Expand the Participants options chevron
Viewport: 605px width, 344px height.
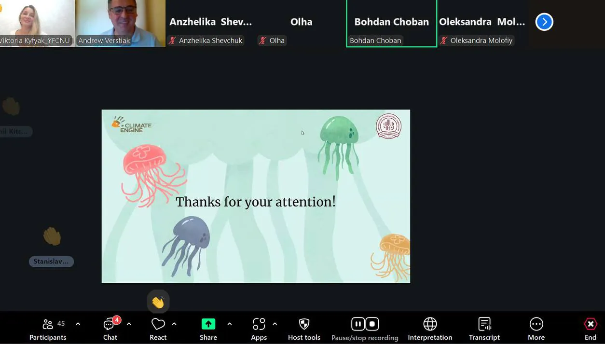(x=78, y=324)
